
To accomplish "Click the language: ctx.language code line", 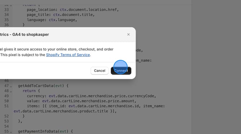I will click(52, 20).
